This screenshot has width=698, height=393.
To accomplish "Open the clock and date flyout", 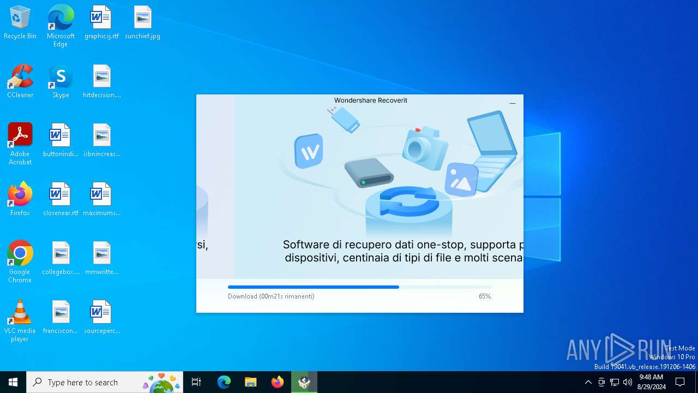I will [x=651, y=382].
